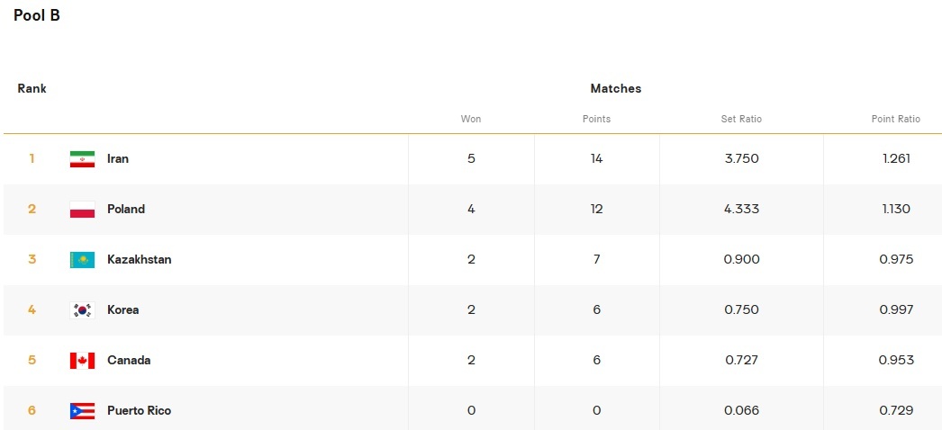The height and width of the screenshot is (430, 942).
Task: Select the Korea team name
Action: tap(123, 310)
